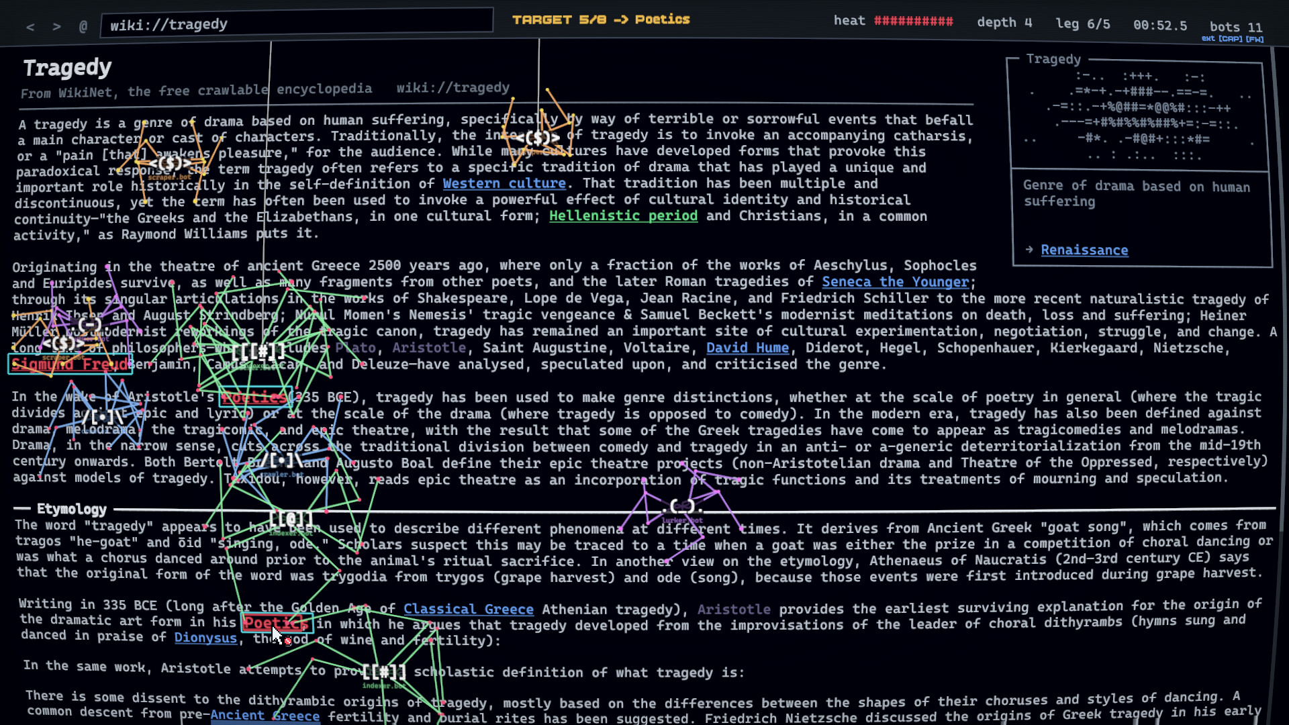The image size is (1289, 725).
Task: Follow the Dionysus link
Action: pyautogui.click(x=205, y=638)
